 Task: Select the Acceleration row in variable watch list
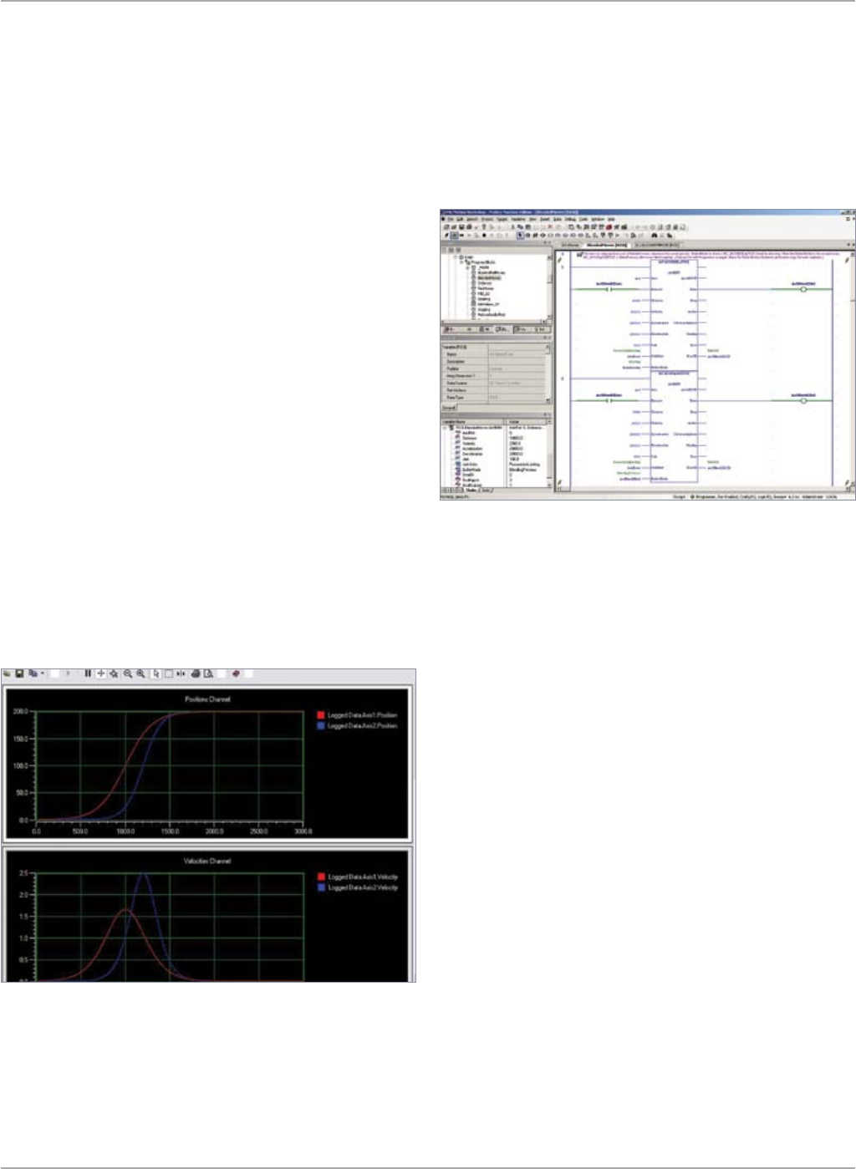pyautogui.click(x=494, y=449)
